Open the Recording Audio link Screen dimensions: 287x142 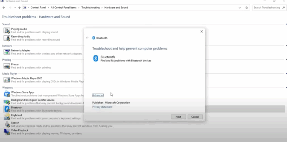[x=20, y=37]
